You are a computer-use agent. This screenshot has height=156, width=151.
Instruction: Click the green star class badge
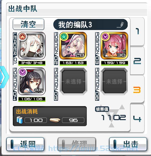tap(64, 36)
